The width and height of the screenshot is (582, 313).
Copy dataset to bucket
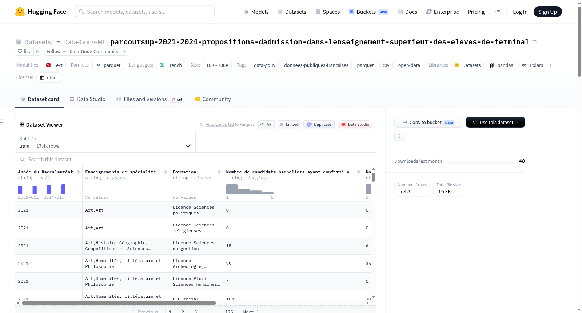428,122
